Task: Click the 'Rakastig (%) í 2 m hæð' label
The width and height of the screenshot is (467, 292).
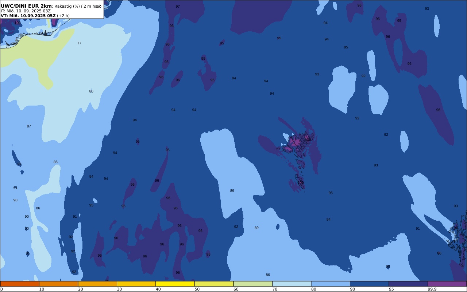Action: click(x=78, y=6)
